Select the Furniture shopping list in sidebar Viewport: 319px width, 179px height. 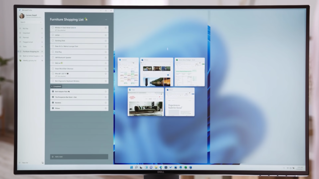(31, 51)
